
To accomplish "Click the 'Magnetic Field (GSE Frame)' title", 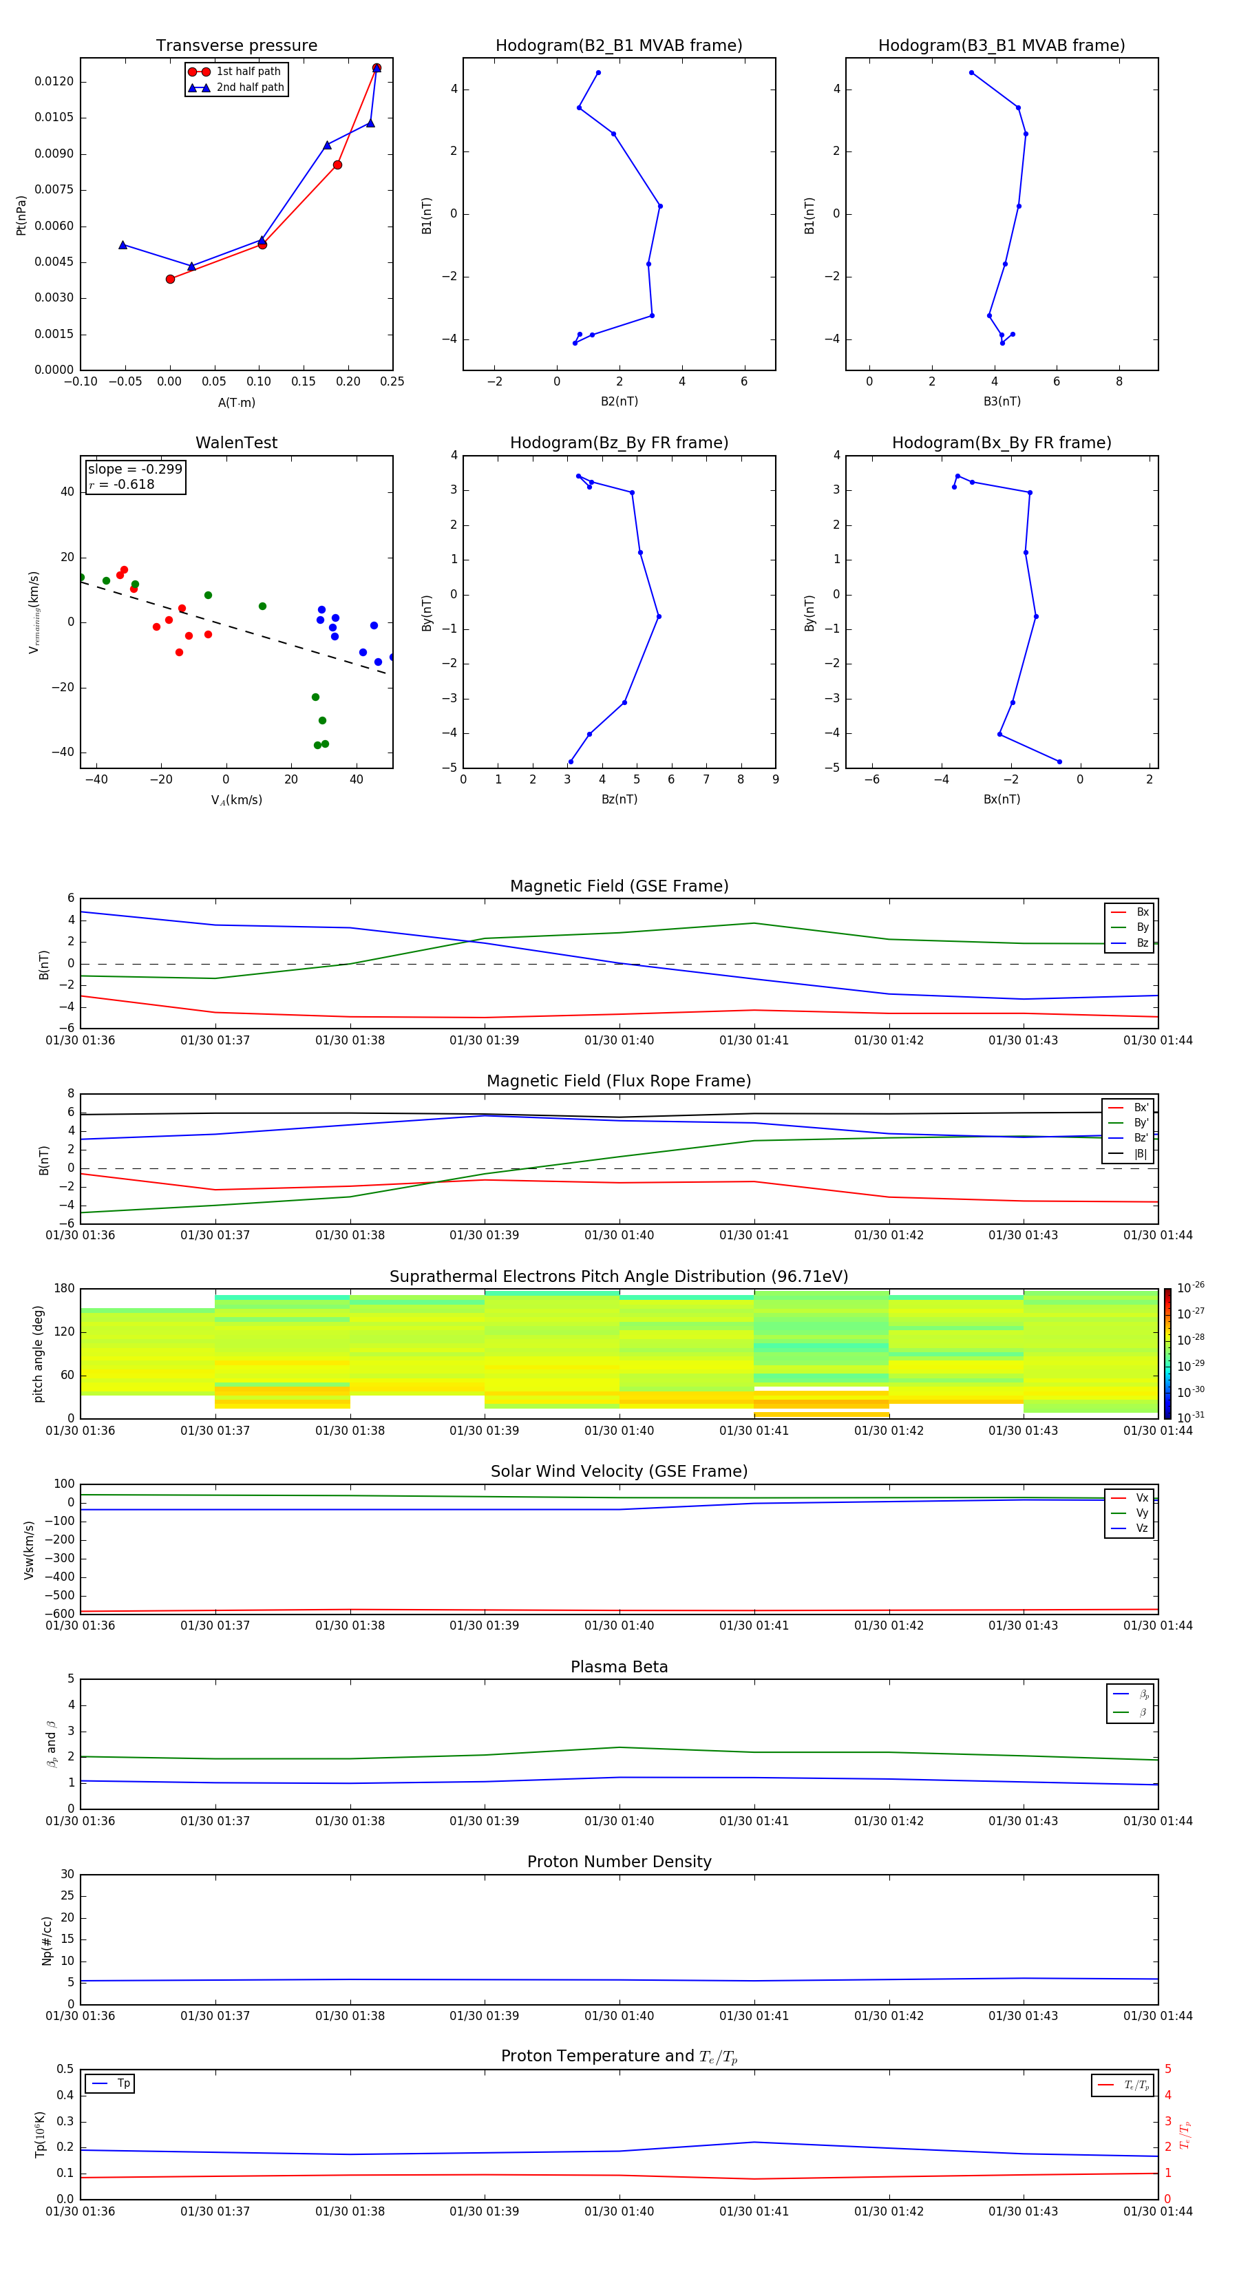I will (x=619, y=886).
